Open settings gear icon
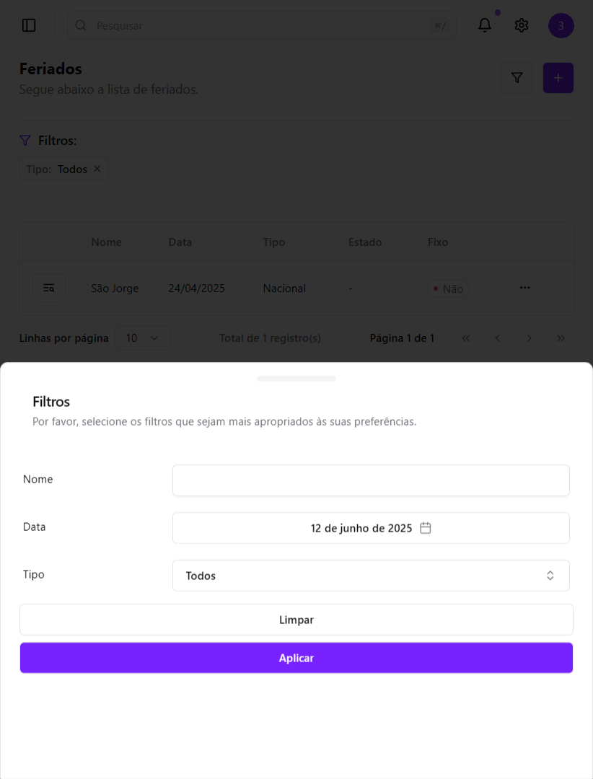The image size is (593, 779). click(522, 25)
